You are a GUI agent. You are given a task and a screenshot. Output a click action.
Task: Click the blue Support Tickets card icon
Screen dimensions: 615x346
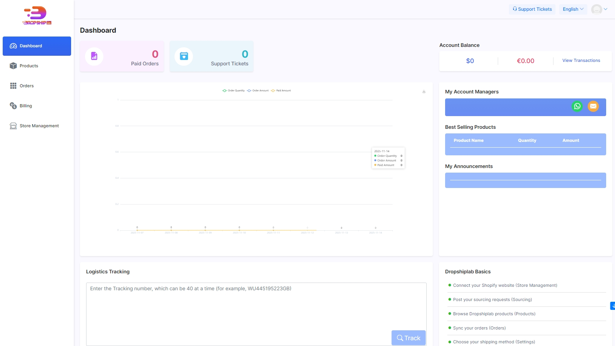[x=184, y=57]
